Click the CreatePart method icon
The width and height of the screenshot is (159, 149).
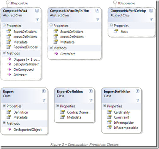[x=56, y=54]
